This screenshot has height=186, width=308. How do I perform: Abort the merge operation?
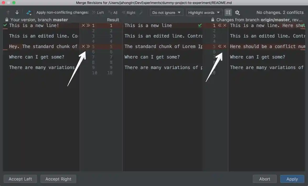tap(264, 179)
